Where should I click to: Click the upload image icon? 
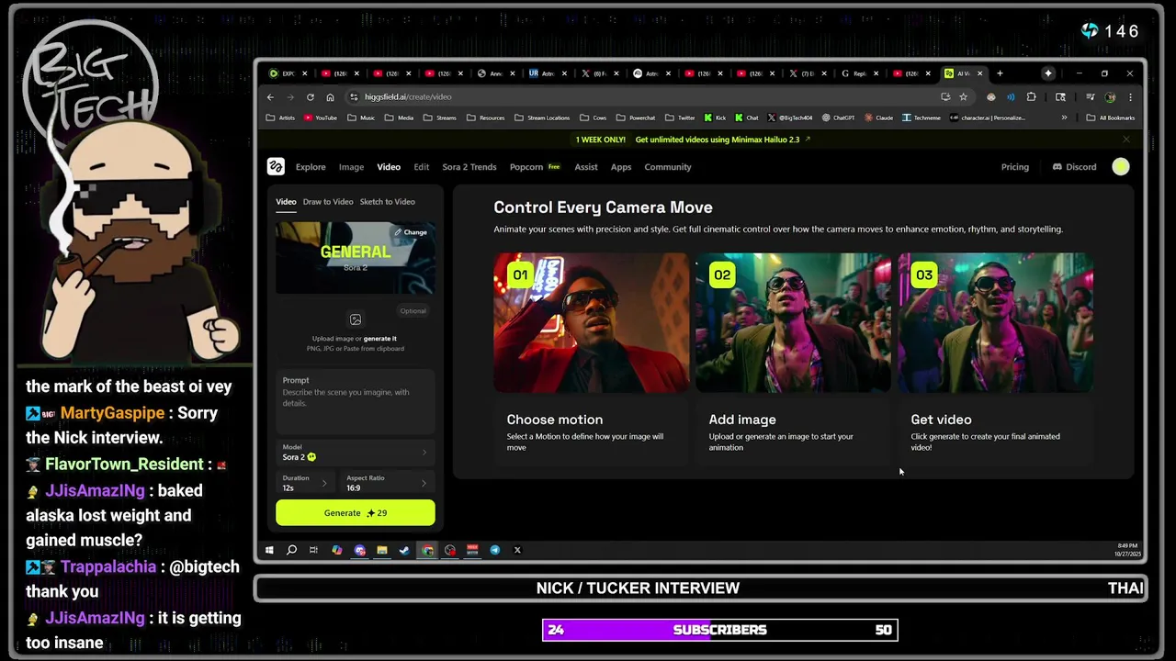356,319
